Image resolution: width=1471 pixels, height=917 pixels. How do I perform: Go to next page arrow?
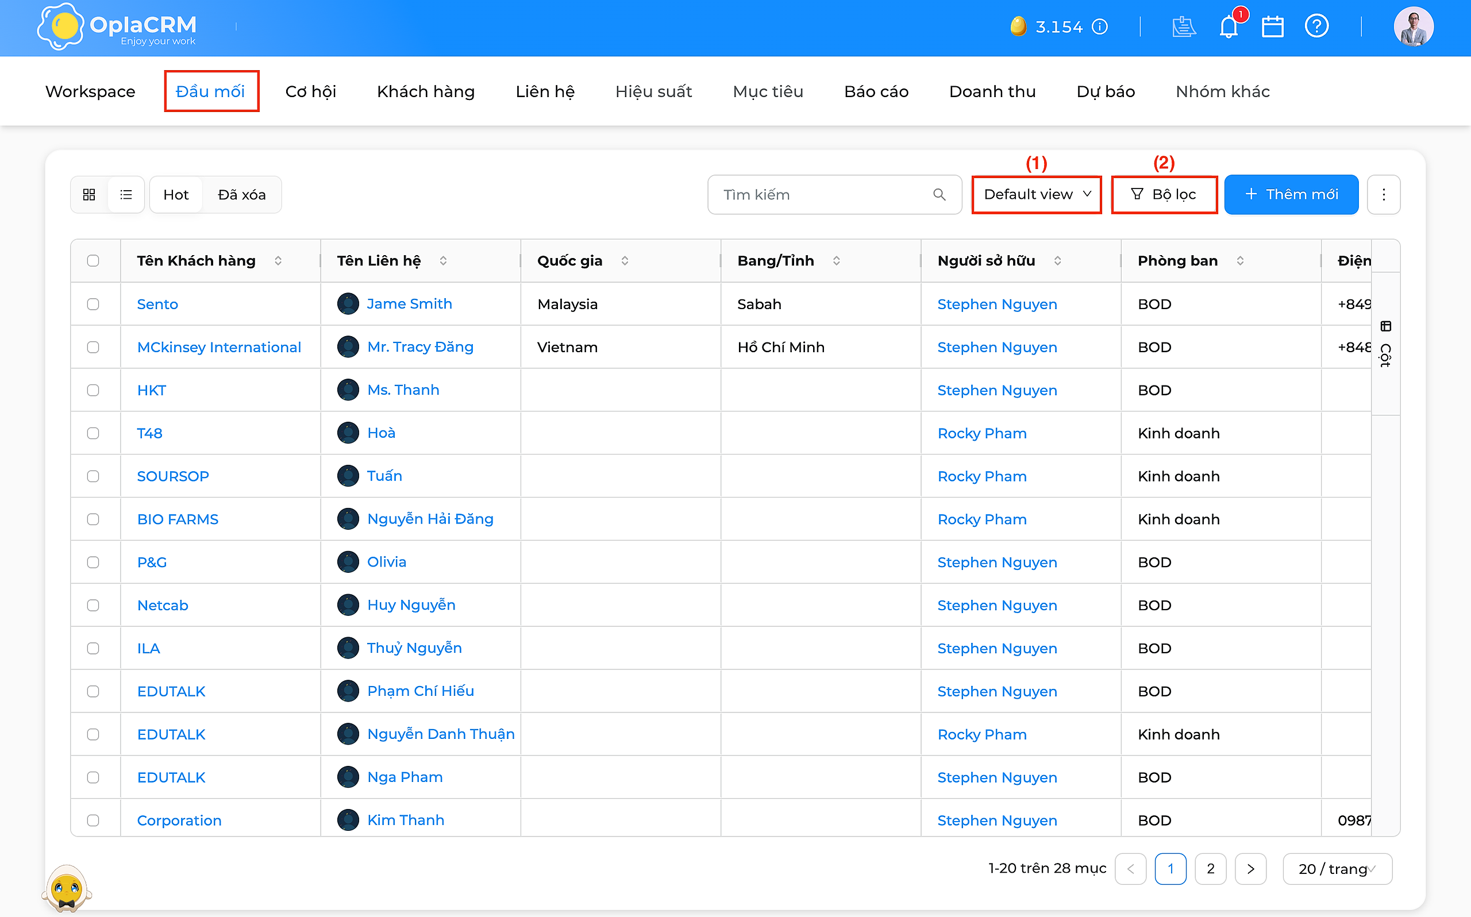pyautogui.click(x=1251, y=869)
